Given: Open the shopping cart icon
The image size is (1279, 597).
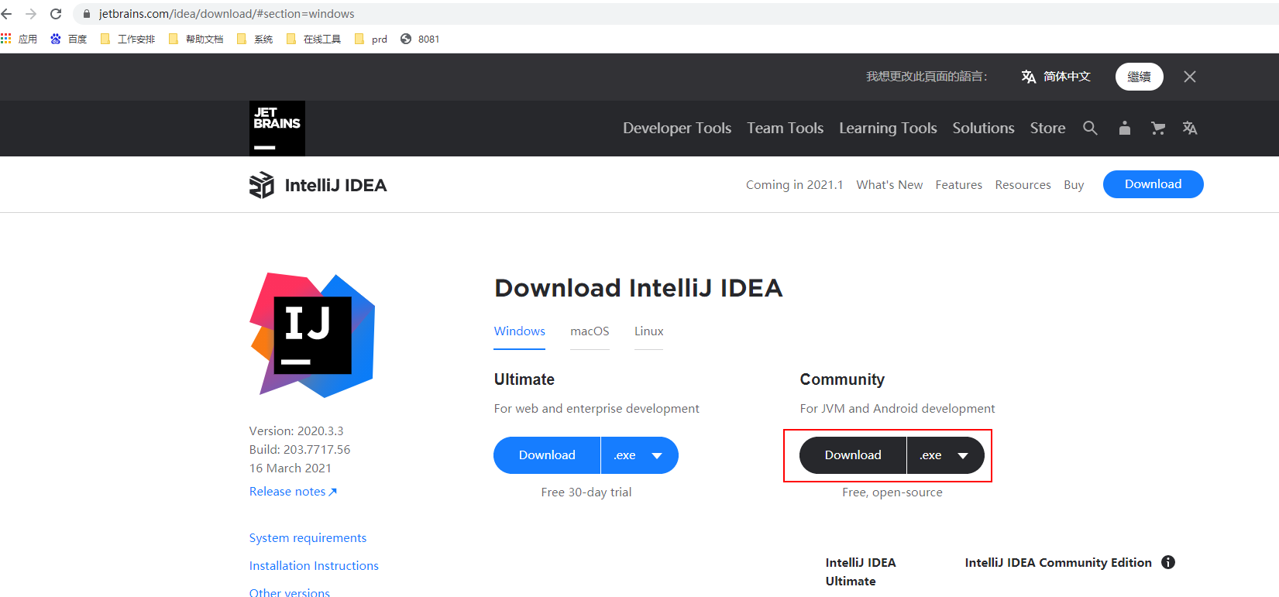Looking at the screenshot, I should point(1158,128).
